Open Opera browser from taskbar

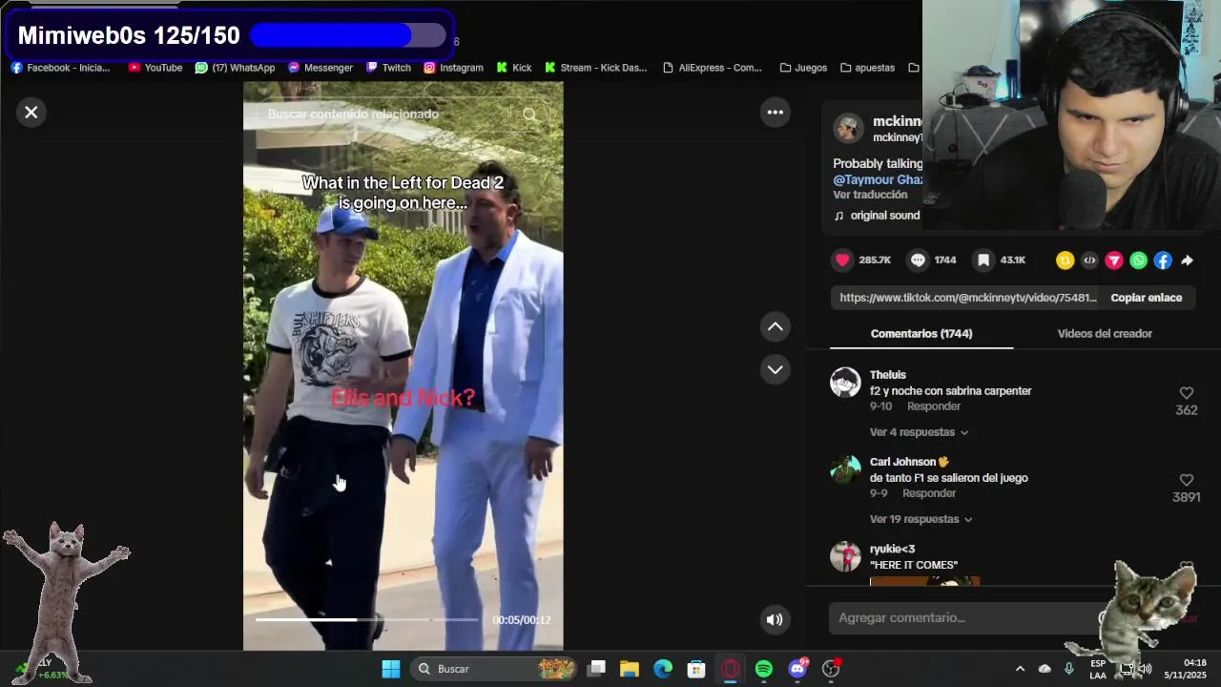(731, 669)
